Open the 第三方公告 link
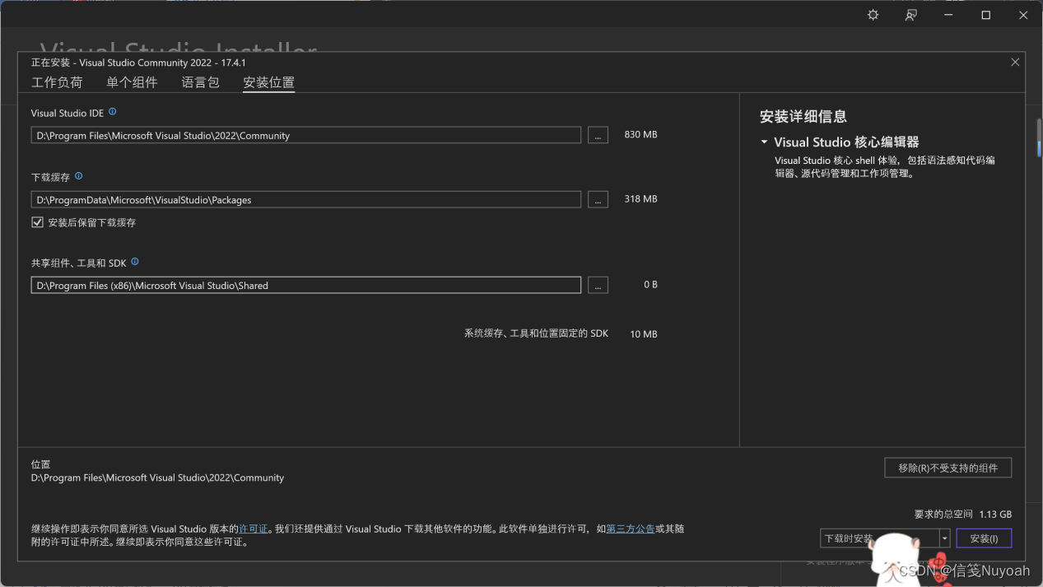This screenshot has height=587, width=1043. click(x=631, y=529)
